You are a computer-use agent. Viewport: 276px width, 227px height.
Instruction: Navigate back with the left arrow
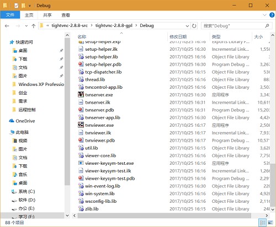pos(7,26)
